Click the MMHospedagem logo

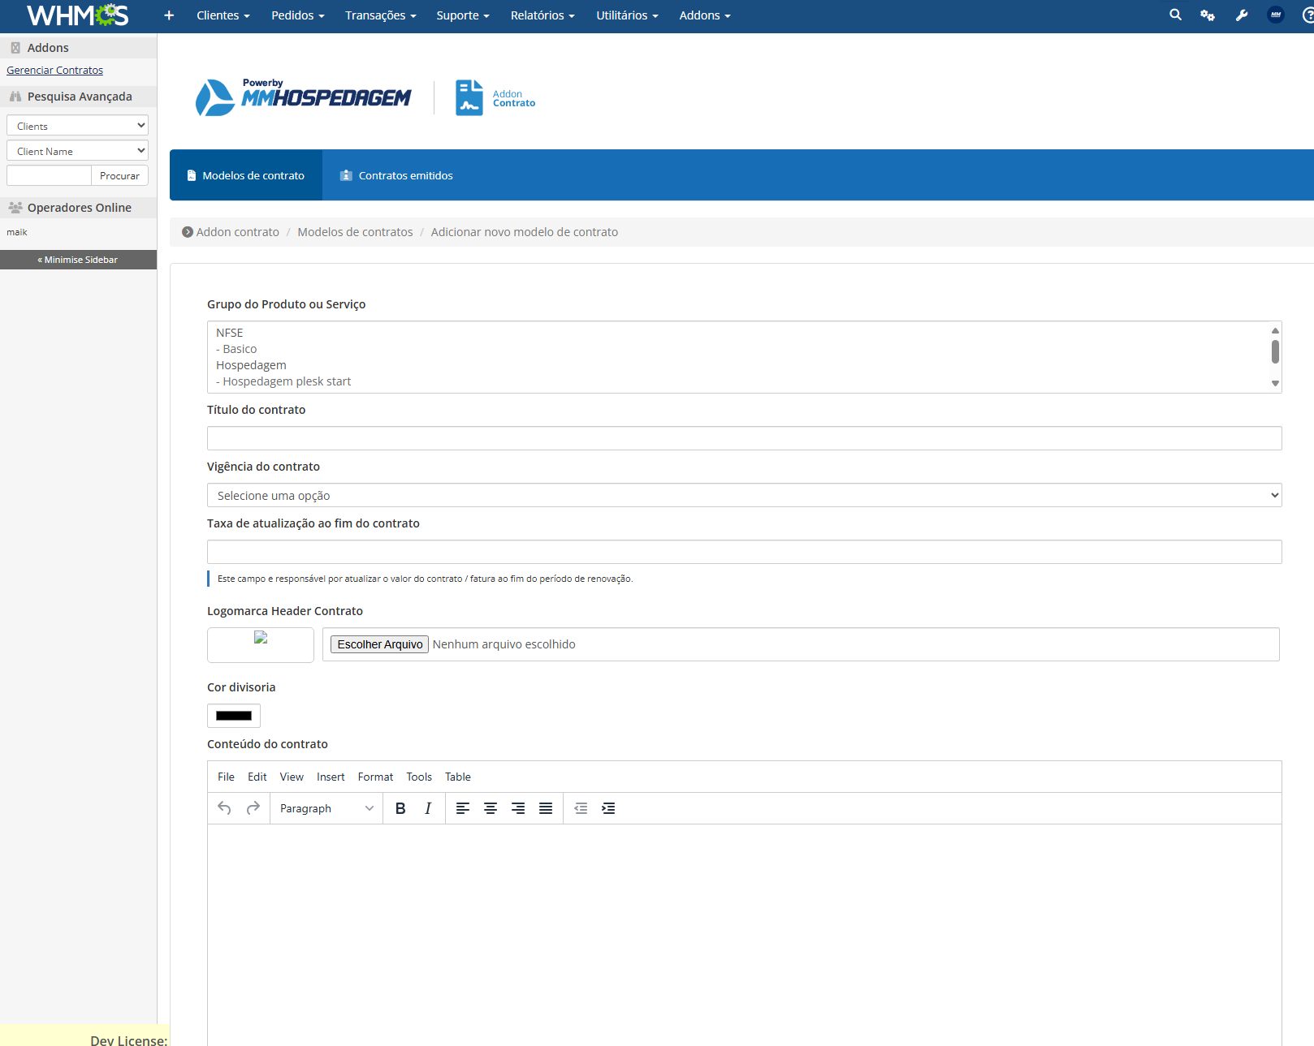point(303,97)
